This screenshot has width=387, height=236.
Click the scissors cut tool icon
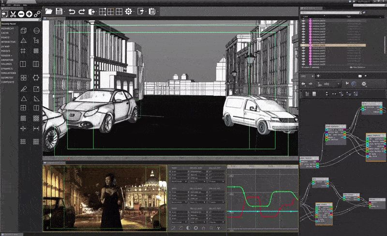[x=13, y=14]
